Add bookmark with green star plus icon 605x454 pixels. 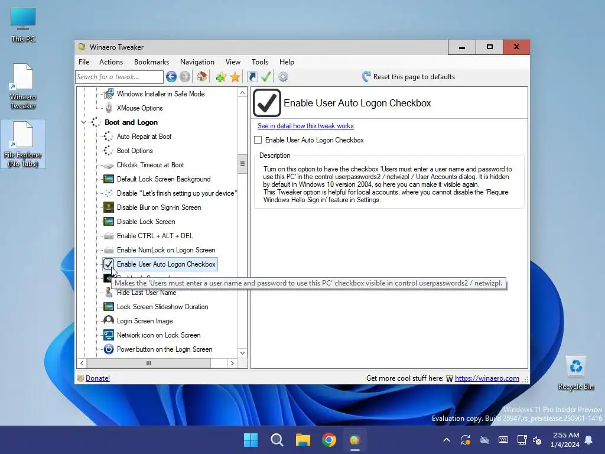coord(221,77)
